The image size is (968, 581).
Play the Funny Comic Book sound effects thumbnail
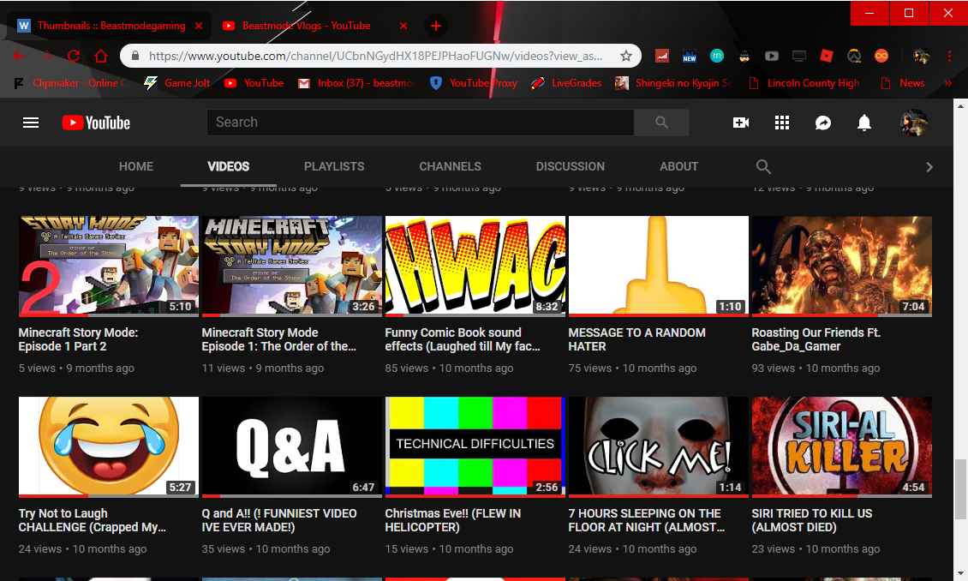[475, 267]
